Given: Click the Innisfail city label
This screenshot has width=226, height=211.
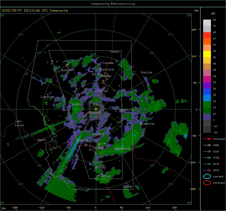Looking at the screenshot, I should (x=101, y=91).
